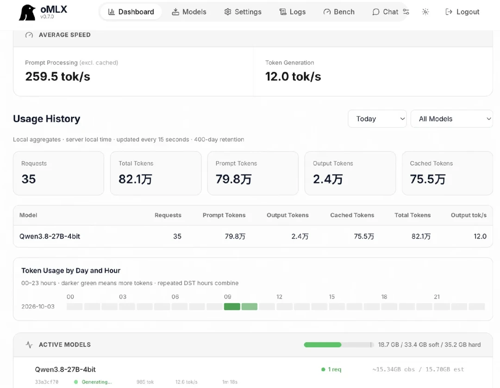Click the oMLX penguin logo
500x388 pixels.
click(x=27, y=13)
